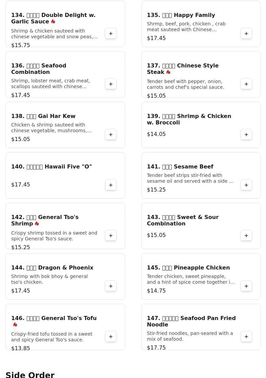Viewport: 266px width, 378px height.
Task: Add Sweet & Sour Combination plus button
Action: click(246, 236)
